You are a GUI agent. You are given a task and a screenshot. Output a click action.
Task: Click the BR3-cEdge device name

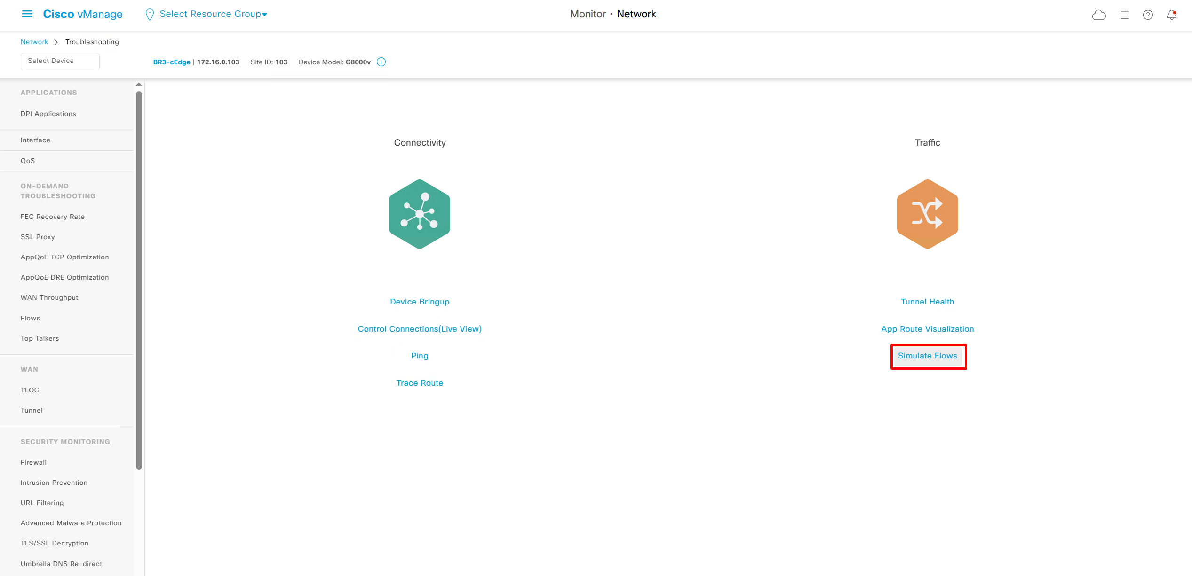click(x=171, y=62)
